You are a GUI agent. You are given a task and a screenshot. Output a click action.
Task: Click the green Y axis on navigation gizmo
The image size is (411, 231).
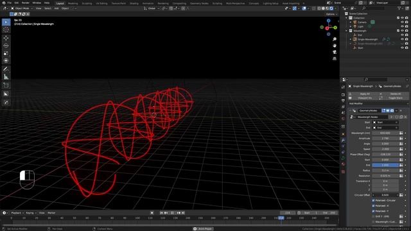(x=335, y=27)
